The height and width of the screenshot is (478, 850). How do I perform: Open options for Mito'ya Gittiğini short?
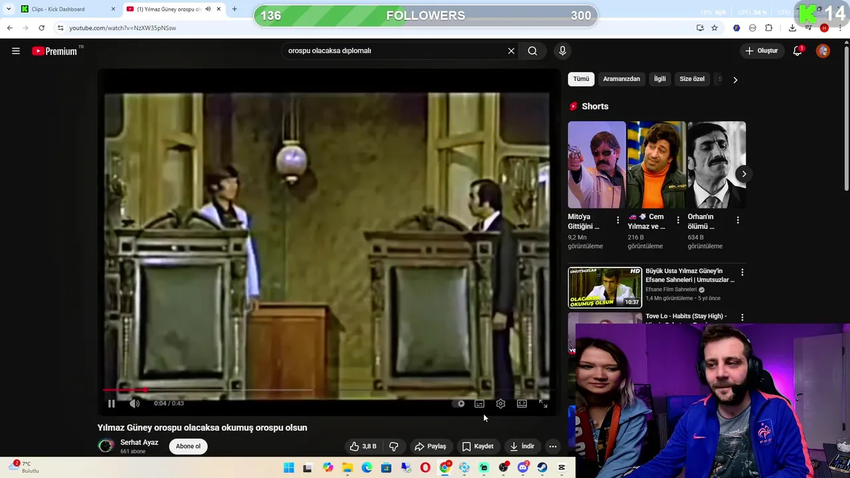tap(618, 220)
